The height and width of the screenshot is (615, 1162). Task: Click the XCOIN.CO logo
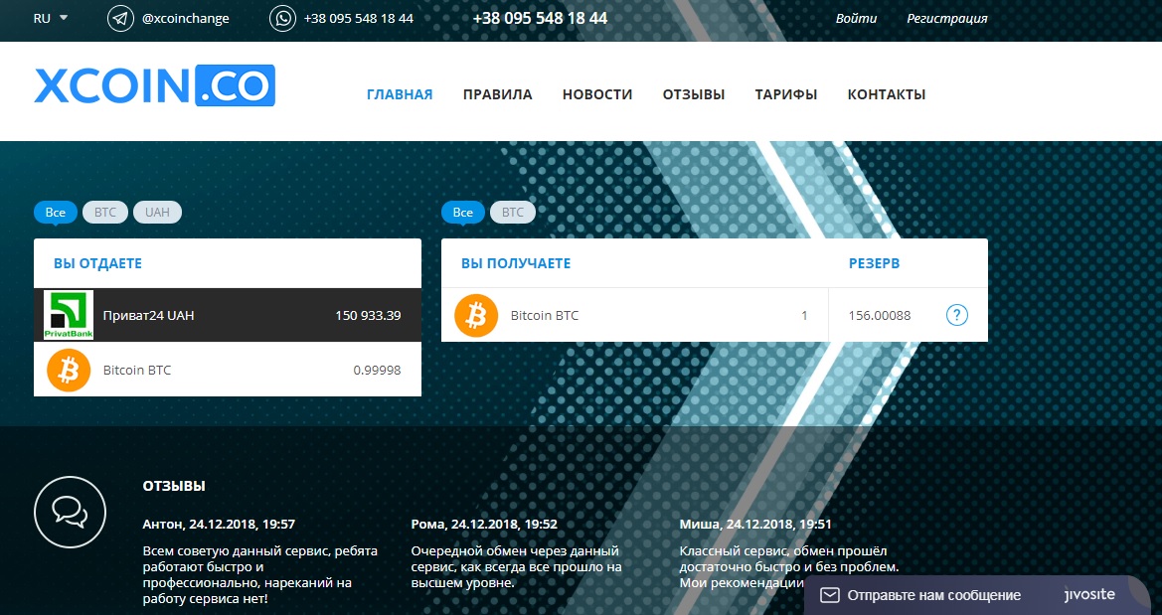point(154,85)
